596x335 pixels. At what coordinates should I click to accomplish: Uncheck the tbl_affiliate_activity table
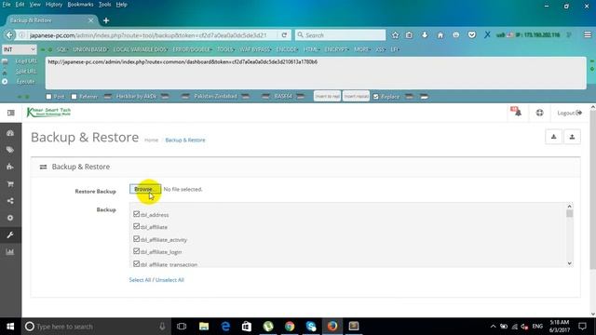click(137, 239)
